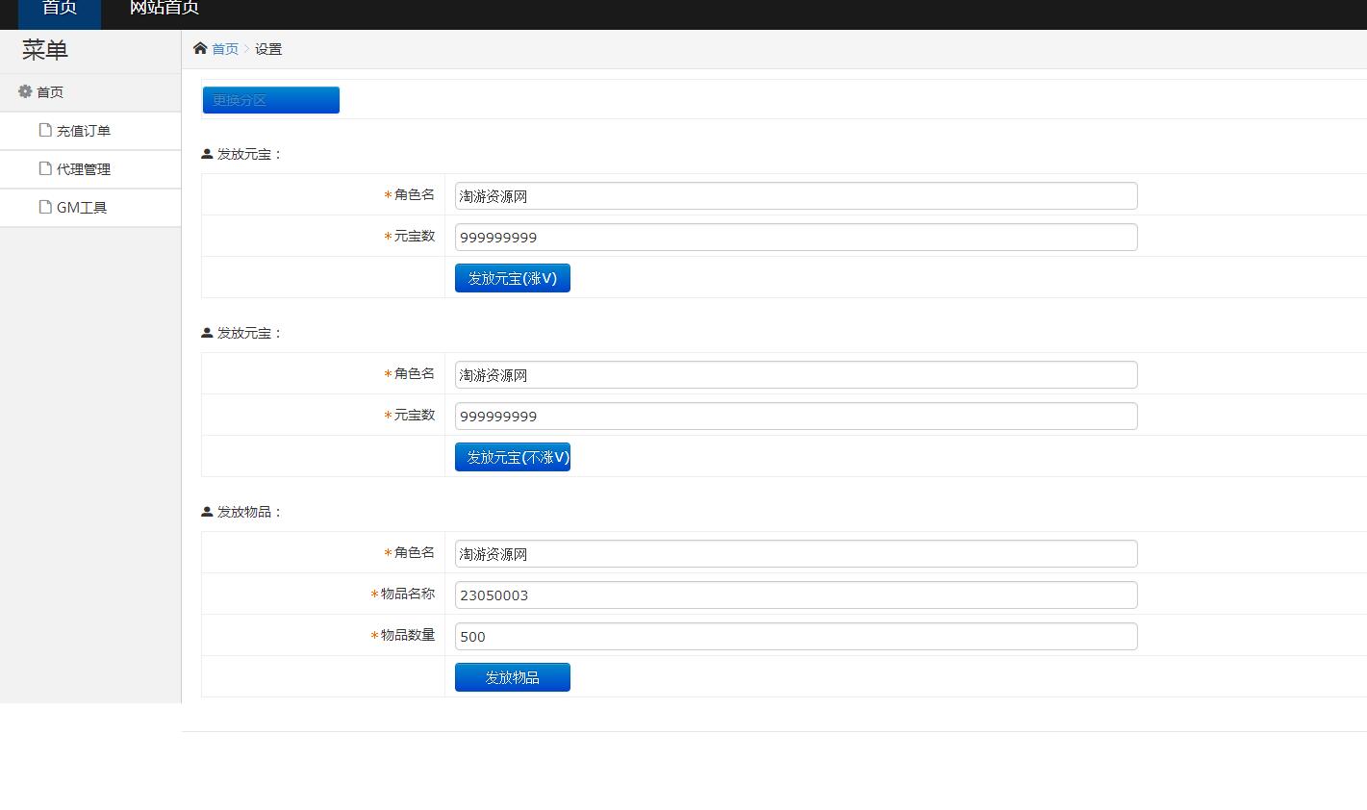Image resolution: width=1367 pixels, height=810 pixels.
Task: Select 充值订单 in the sidebar menu
Action: [84, 131]
